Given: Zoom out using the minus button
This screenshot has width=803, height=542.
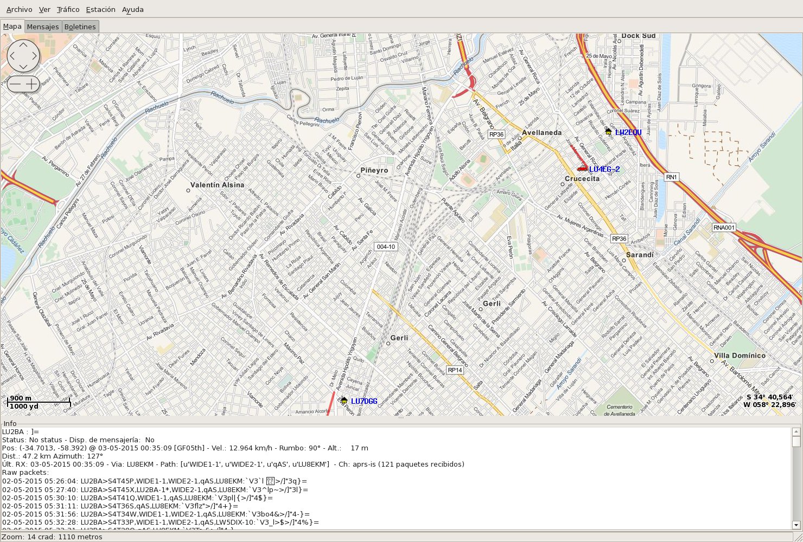Looking at the screenshot, I should click(x=15, y=84).
